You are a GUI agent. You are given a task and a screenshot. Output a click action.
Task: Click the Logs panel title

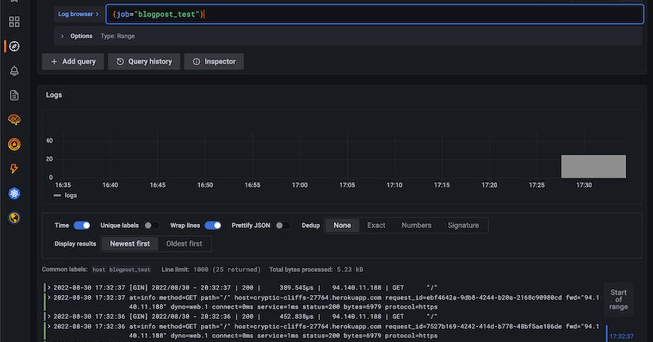[54, 95]
